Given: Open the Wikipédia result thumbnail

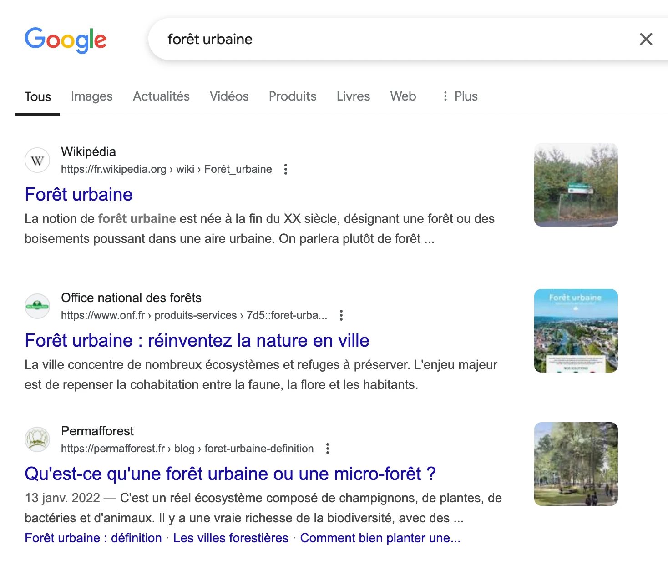Looking at the screenshot, I should point(576,185).
